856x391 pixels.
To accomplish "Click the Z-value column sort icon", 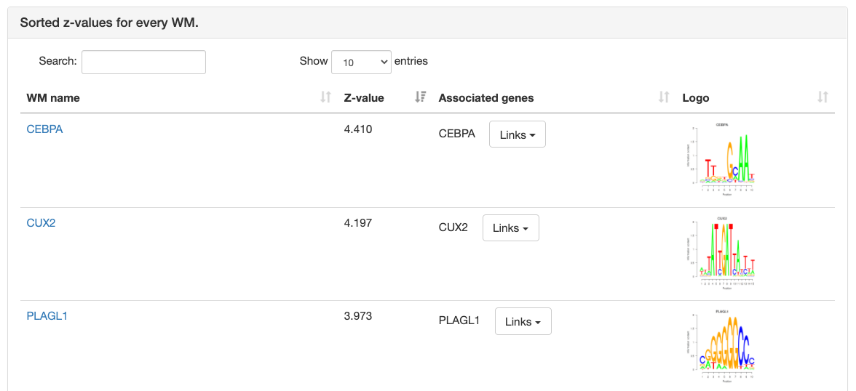I will (420, 97).
